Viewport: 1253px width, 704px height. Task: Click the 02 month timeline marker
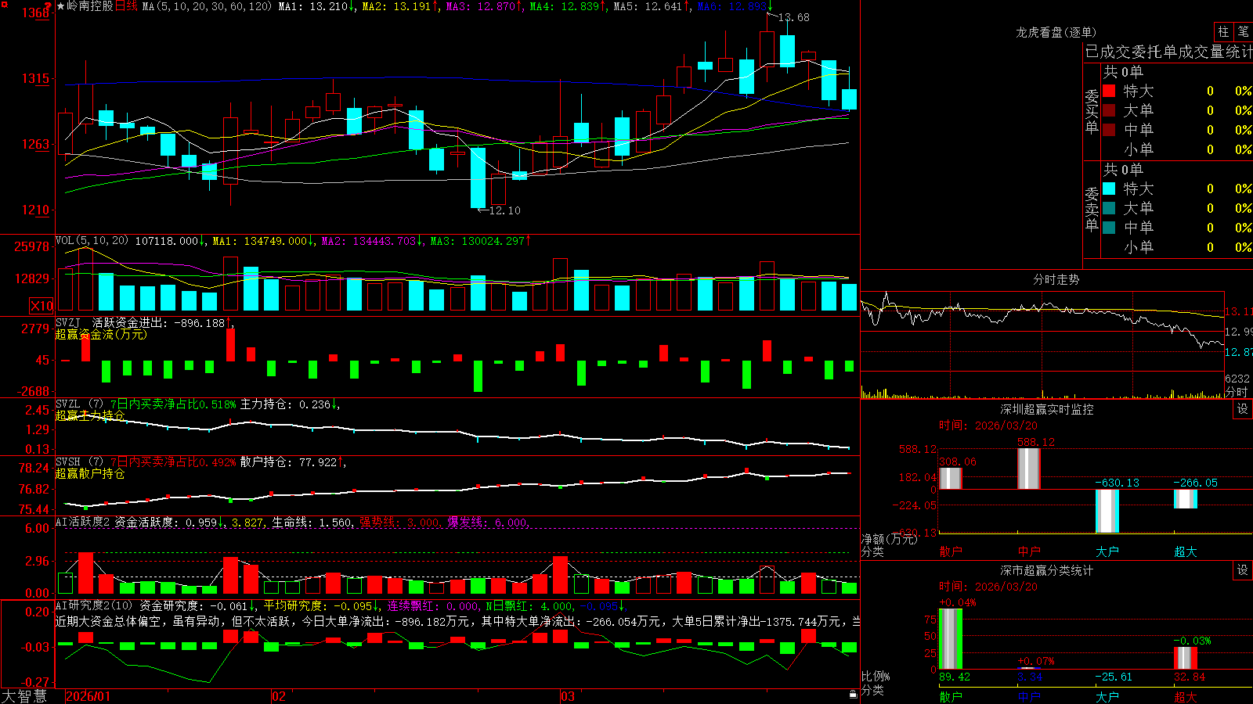click(x=278, y=696)
